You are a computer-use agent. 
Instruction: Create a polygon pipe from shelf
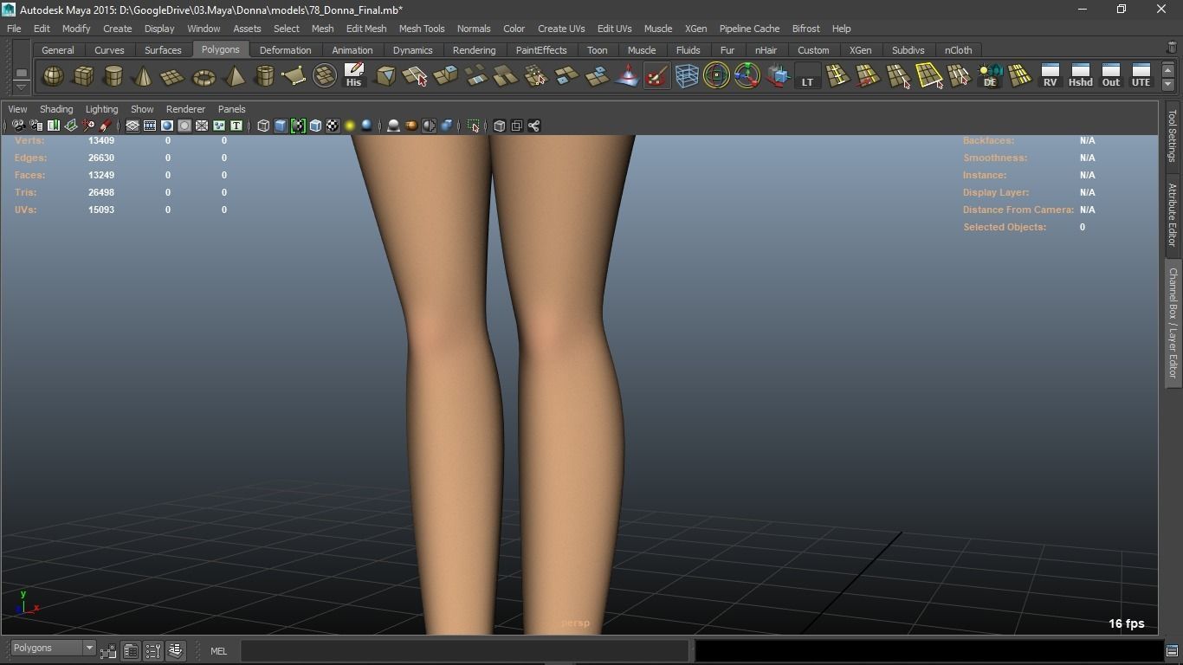coord(264,76)
